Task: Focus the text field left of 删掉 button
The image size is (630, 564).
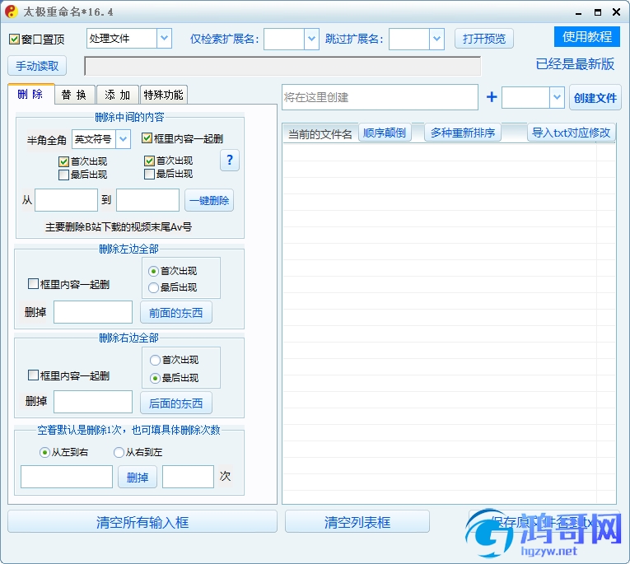Action: (67, 477)
